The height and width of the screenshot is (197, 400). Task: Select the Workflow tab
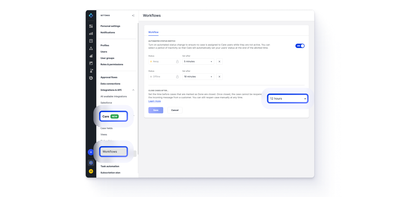pyautogui.click(x=153, y=32)
